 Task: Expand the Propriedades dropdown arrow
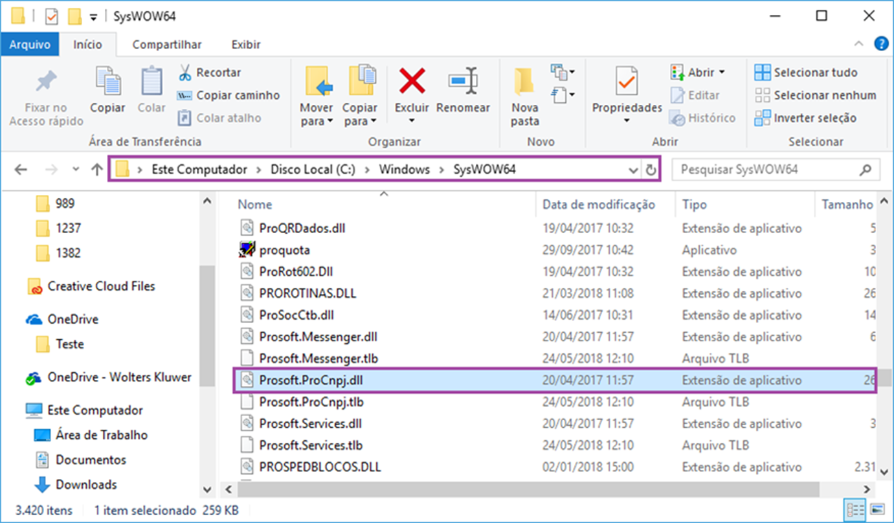[x=627, y=121]
